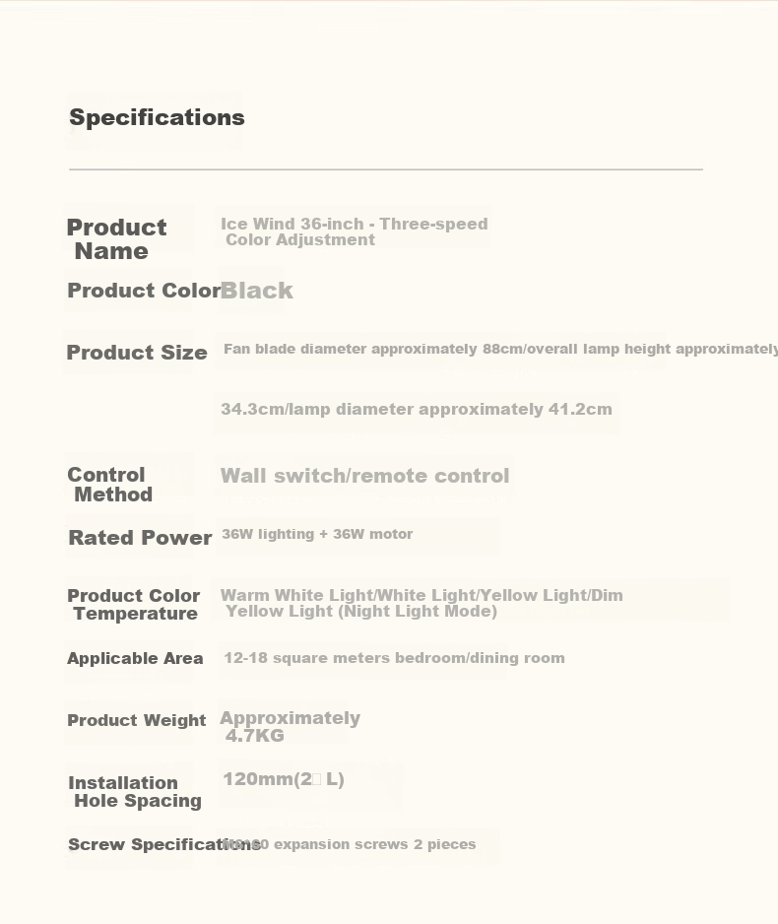Click the Specifications heading
This screenshot has height=924, width=778.
(x=157, y=117)
